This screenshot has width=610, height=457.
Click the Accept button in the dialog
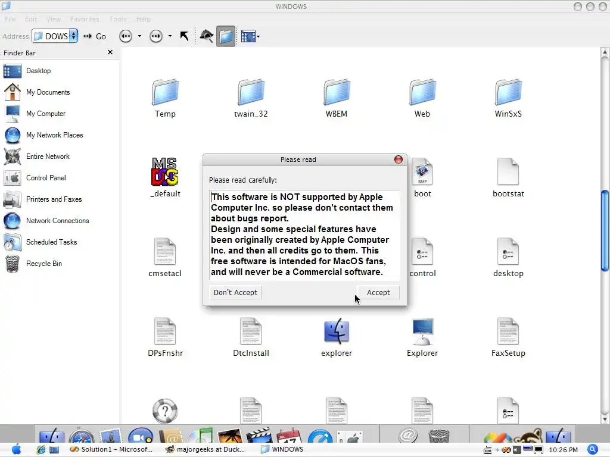tap(378, 292)
